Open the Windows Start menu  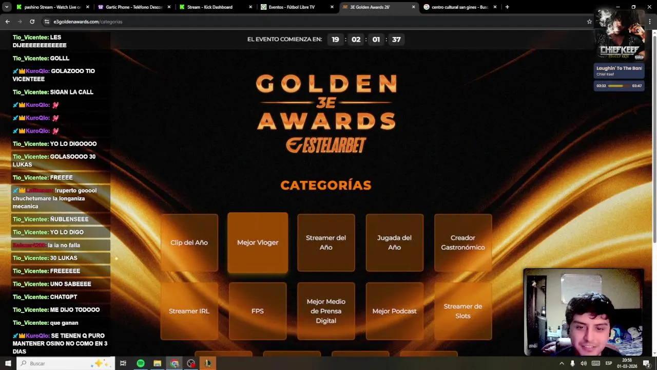pyautogui.click(x=8, y=363)
